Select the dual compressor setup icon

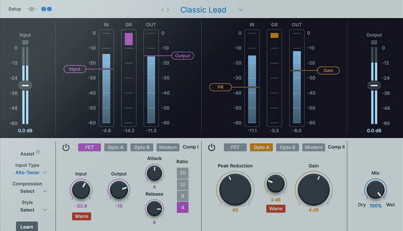point(46,9)
